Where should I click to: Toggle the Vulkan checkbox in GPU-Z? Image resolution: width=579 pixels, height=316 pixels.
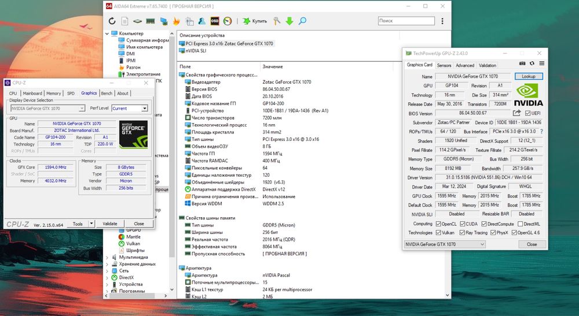click(x=438, y=233)
